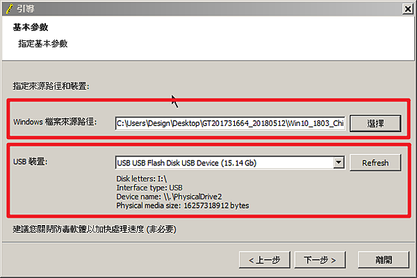This screenshot has height=278, width=417.
Task: Click the 基本參數 heading
Action: pos(31,27)
